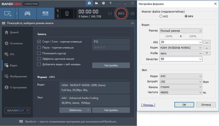Open help question mark in Bandicam title bar
Screen dimensions: 219x126
tap(110, 3)
